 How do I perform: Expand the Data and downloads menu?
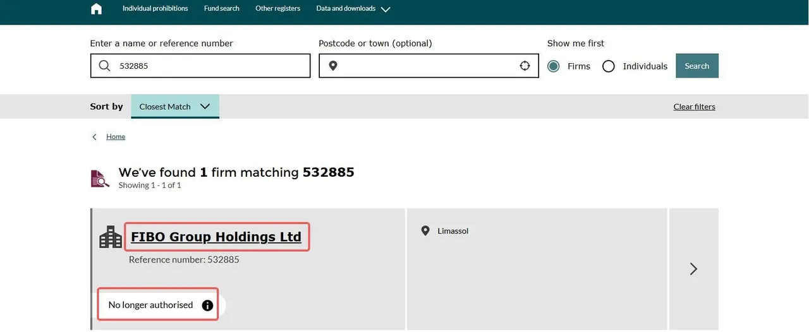[353, 9]
